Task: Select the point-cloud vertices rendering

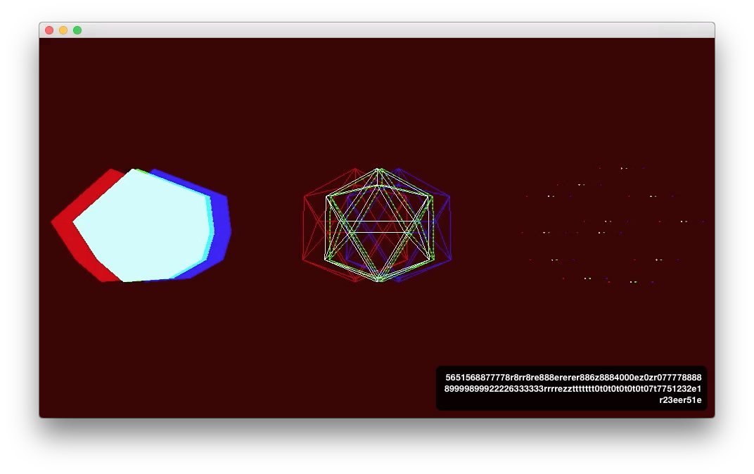Action: (613, 225)
